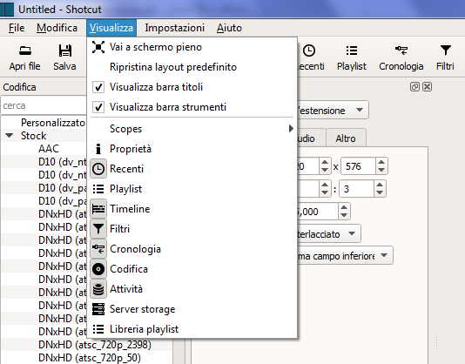Select DNxHD (atsc_720p_50) preset
The width and height of the screenshot is (465, 364).
pyautogui.click(x=90, y=358)
